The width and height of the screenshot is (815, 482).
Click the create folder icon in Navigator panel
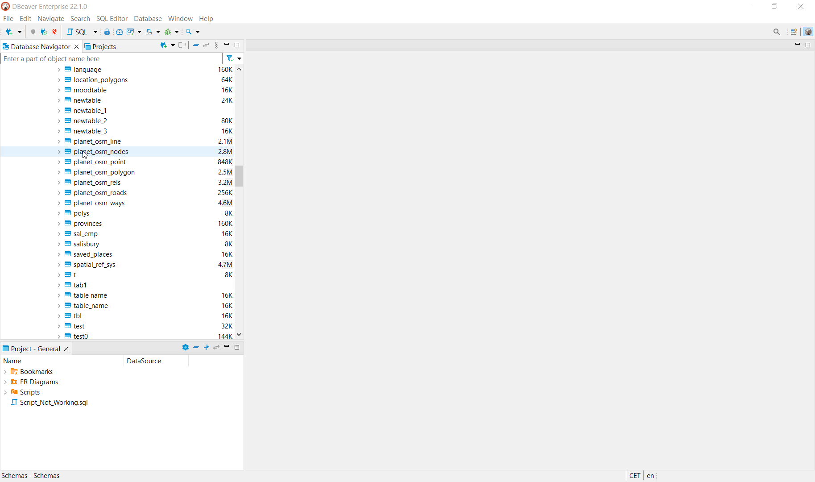click(182, 45)
